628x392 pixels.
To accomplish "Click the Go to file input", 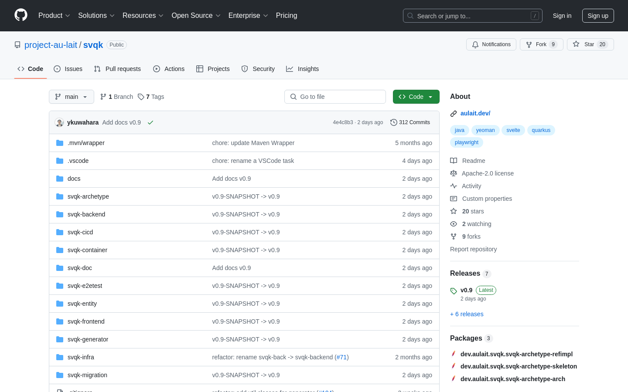I will point(335,97).
